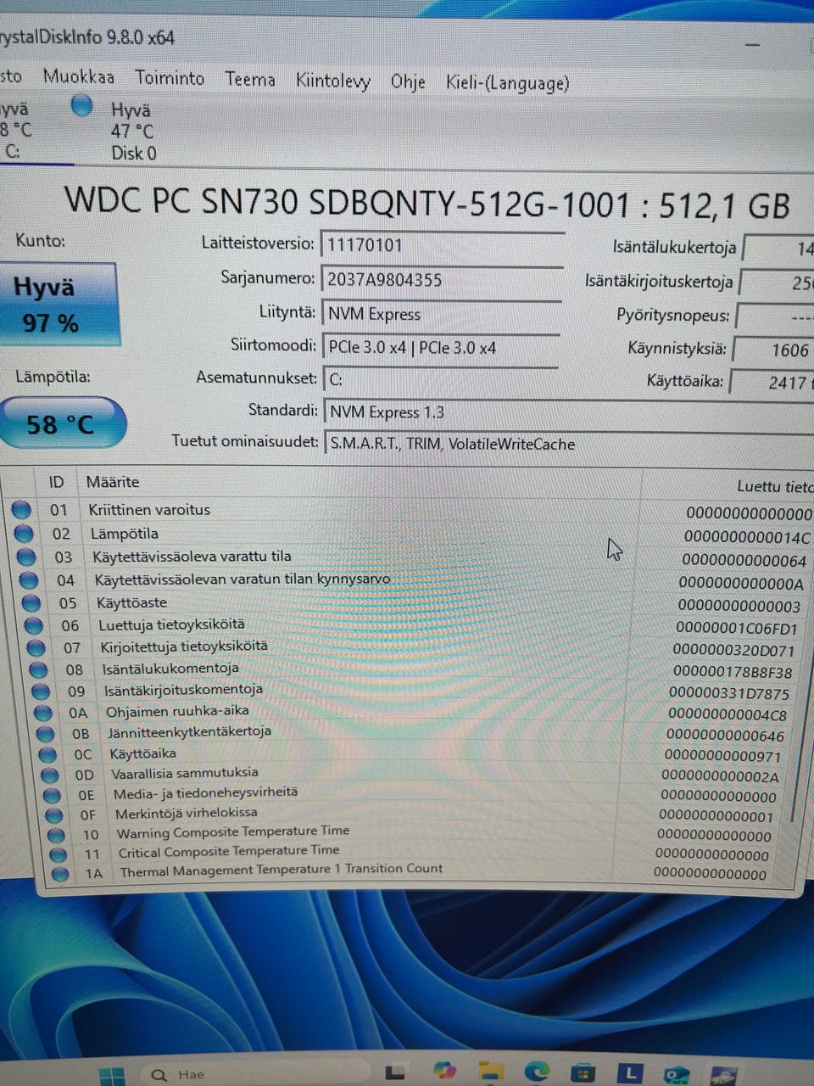Click status dot of Warning Composite Temperature Time
The width and height of the screenshot is (814, 1086).
click(56, 835)
